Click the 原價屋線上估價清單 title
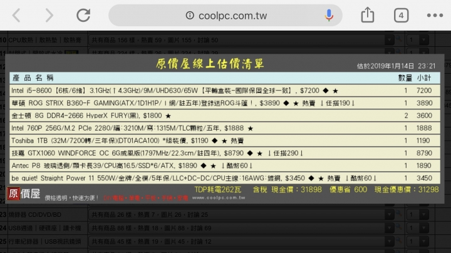 point(210,64)
